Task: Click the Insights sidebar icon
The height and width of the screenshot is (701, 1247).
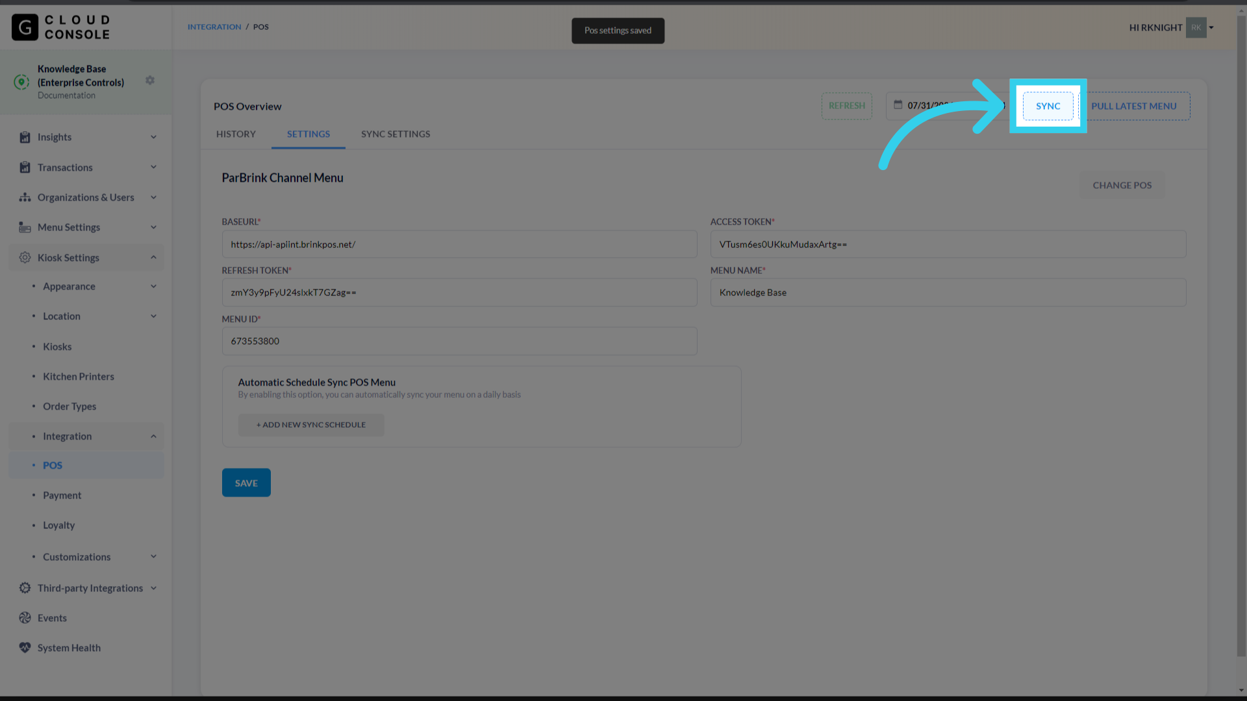Action: pos(25,137)
